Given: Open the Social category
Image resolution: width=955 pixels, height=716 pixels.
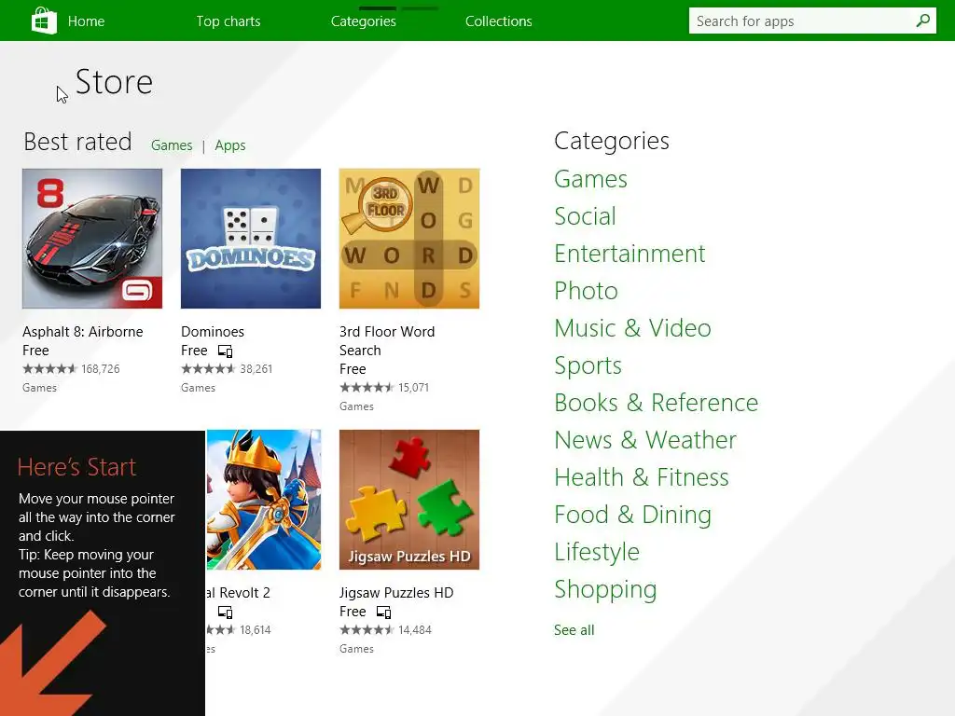Looking at the screenshot, I should tap(585, 216).
